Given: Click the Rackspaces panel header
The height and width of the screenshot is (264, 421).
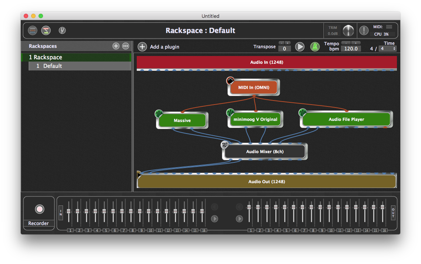Looking at the screenshot, I should pyautogui.click(x=76, y=46).
